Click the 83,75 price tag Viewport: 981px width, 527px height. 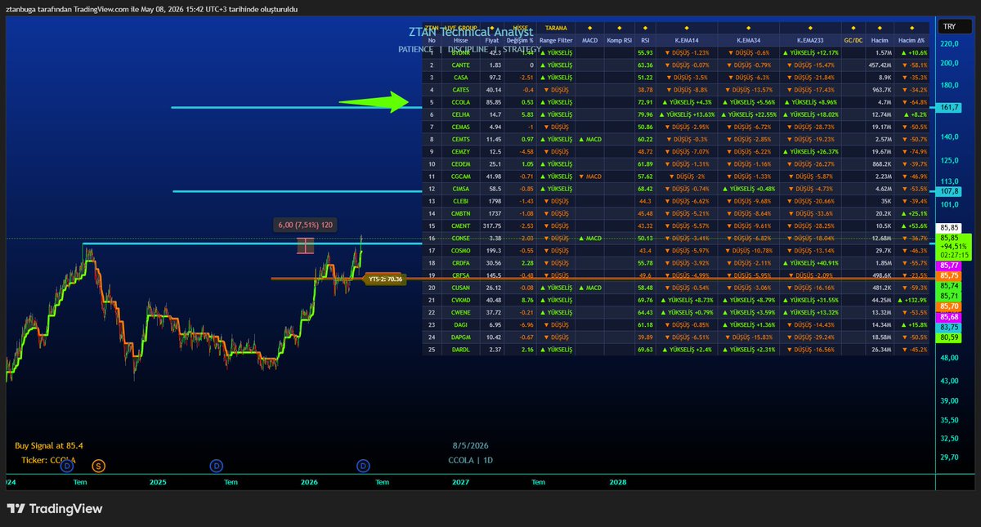tap(950, 327)
